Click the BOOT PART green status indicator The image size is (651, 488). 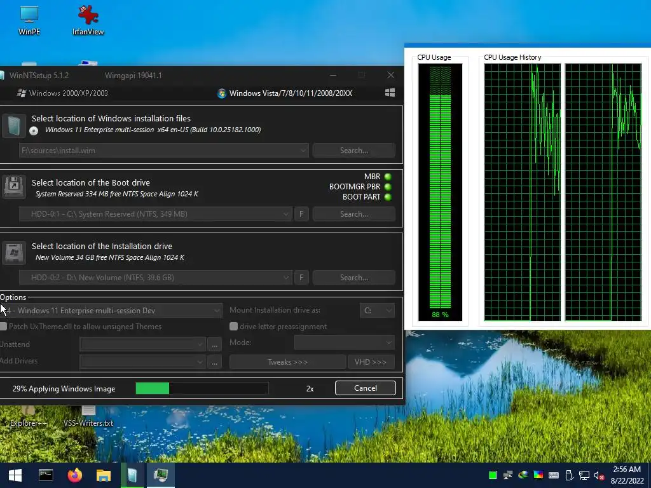388,197
